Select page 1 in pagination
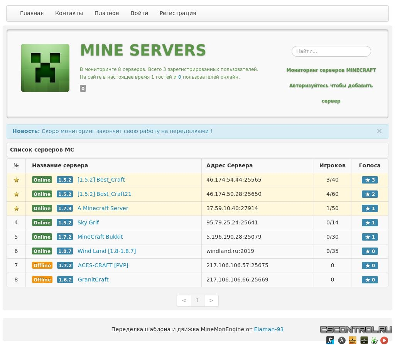 (197, 301)
